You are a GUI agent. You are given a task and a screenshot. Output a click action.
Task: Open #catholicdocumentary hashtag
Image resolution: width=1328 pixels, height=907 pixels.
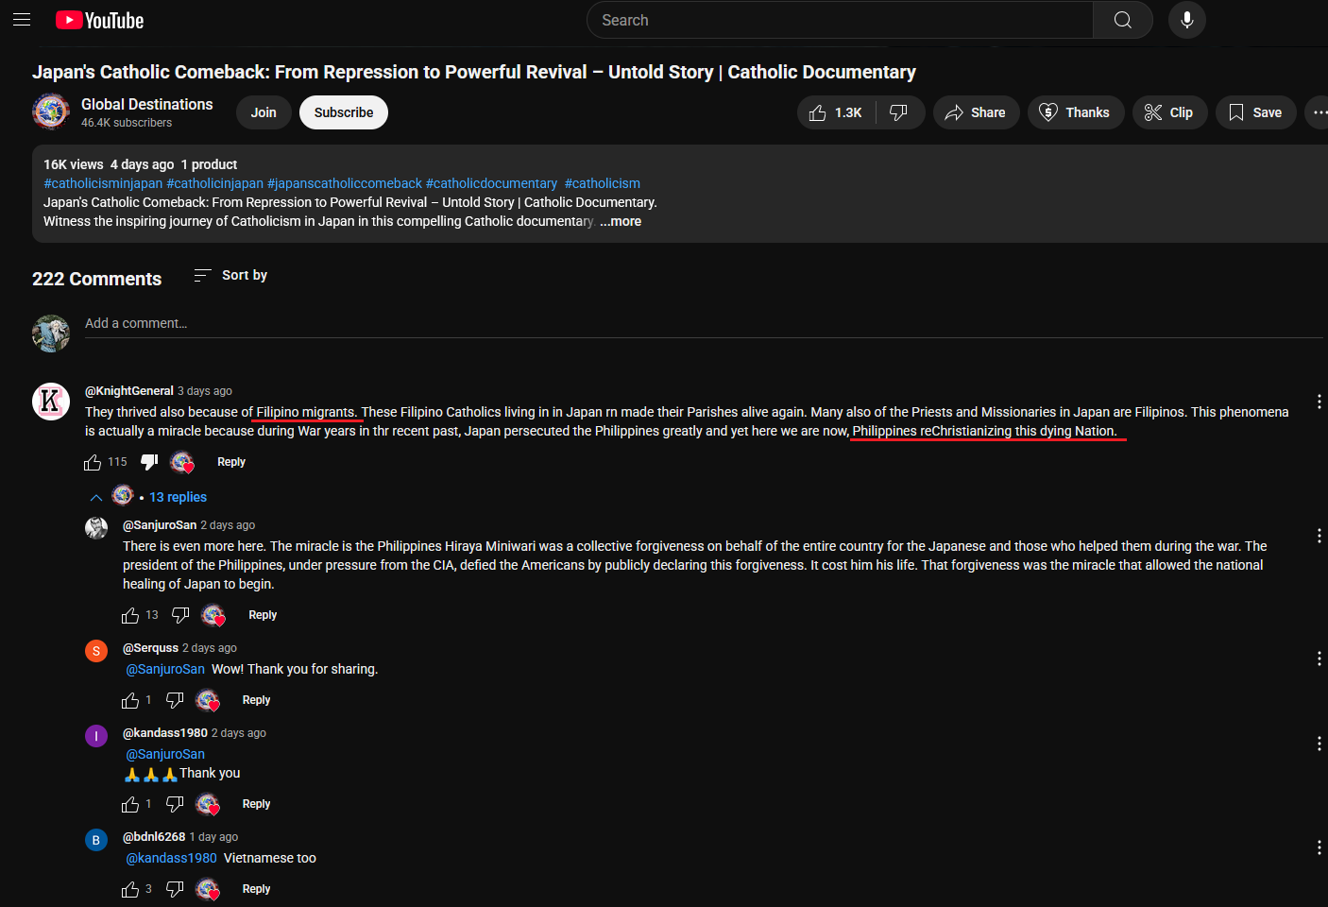[491, 183]
